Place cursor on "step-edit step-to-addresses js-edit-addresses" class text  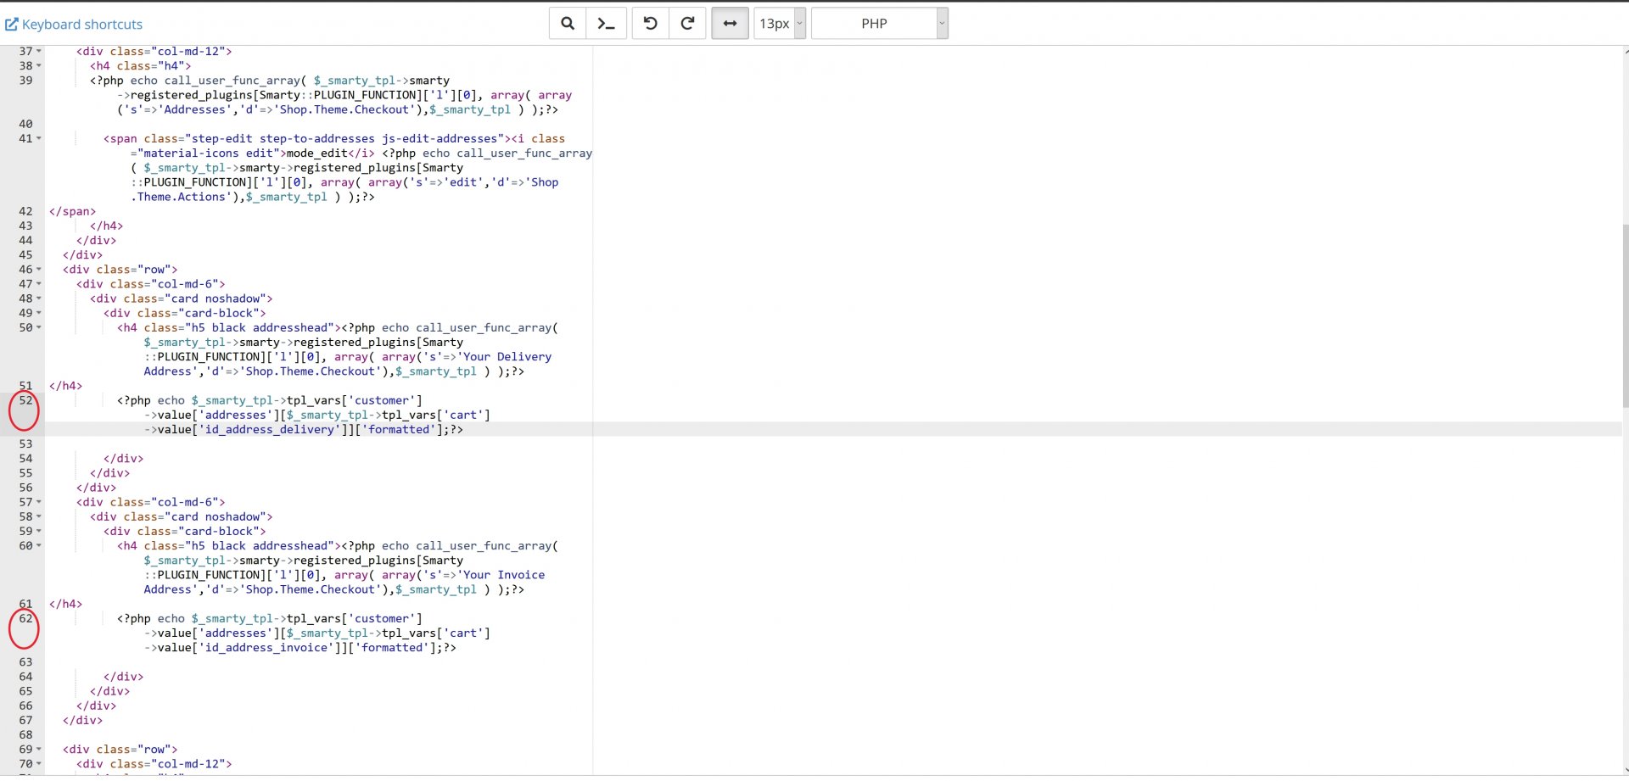pos(344,139)
